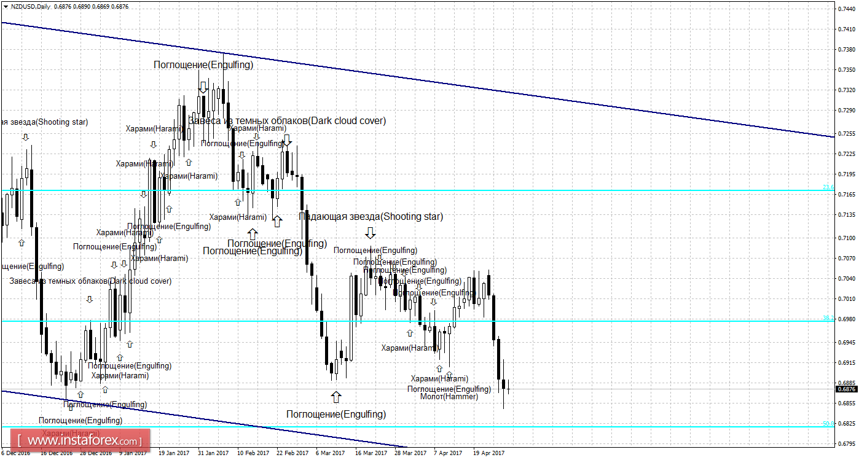Click the 0.7070 price axis label

coord(847,258)
